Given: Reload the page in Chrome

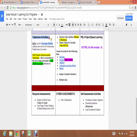Looking at the screenshot, I should [7, 8].
